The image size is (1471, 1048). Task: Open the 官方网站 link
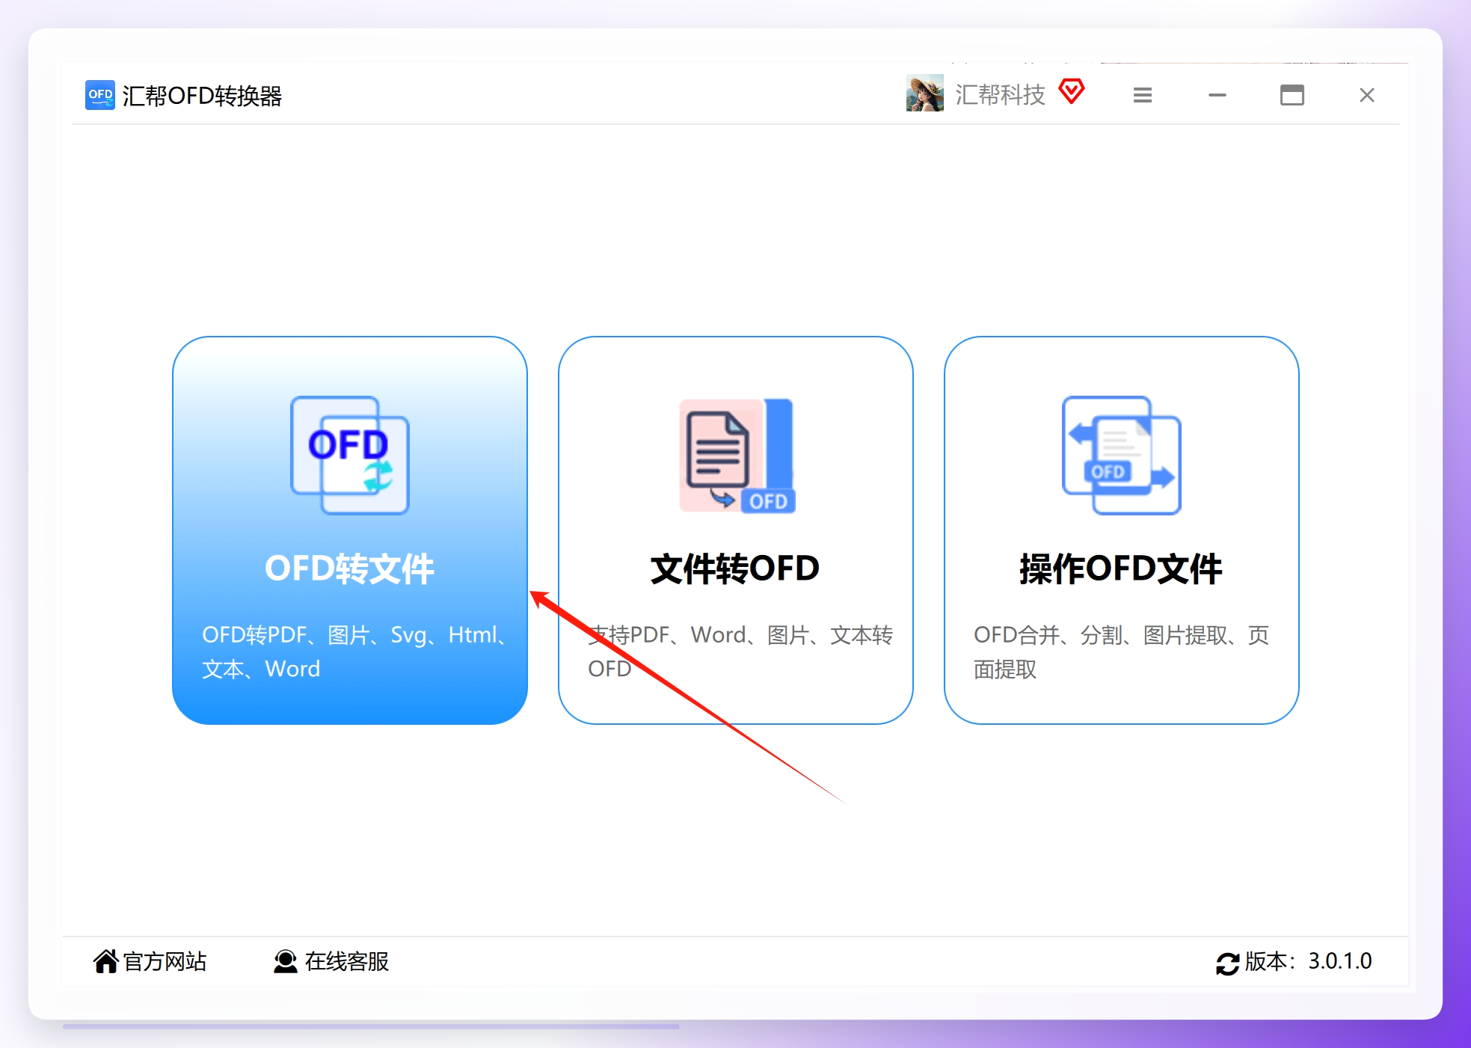(165, 961)
